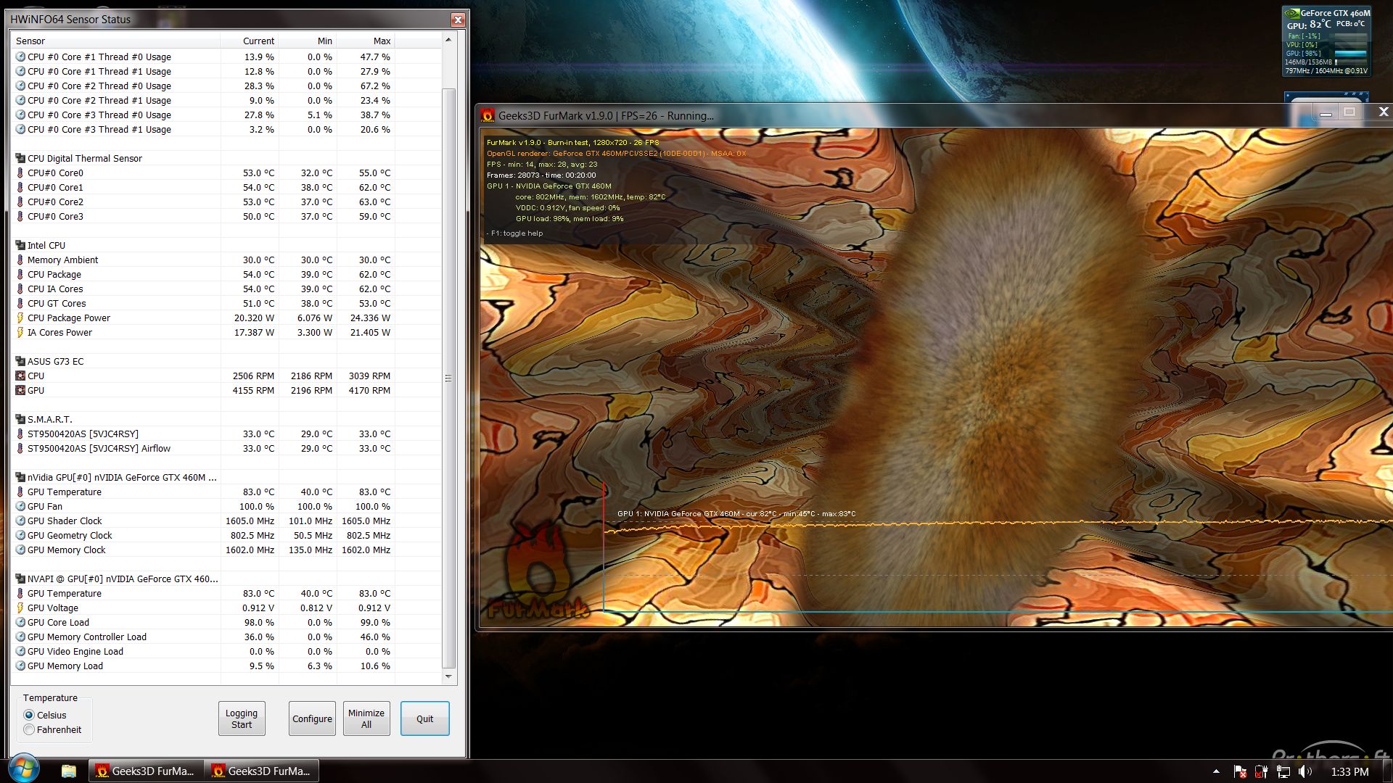Click the fan icon next to ASUS G73 EC GPU
The height and width of the screenshot is (783, 1393).
pos(20,390)
